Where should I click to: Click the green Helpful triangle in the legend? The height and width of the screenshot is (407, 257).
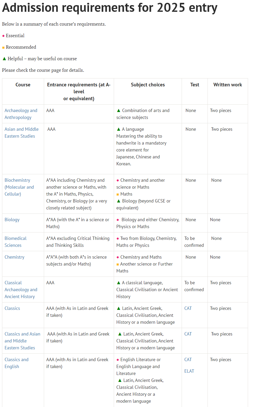pos(4,59)
